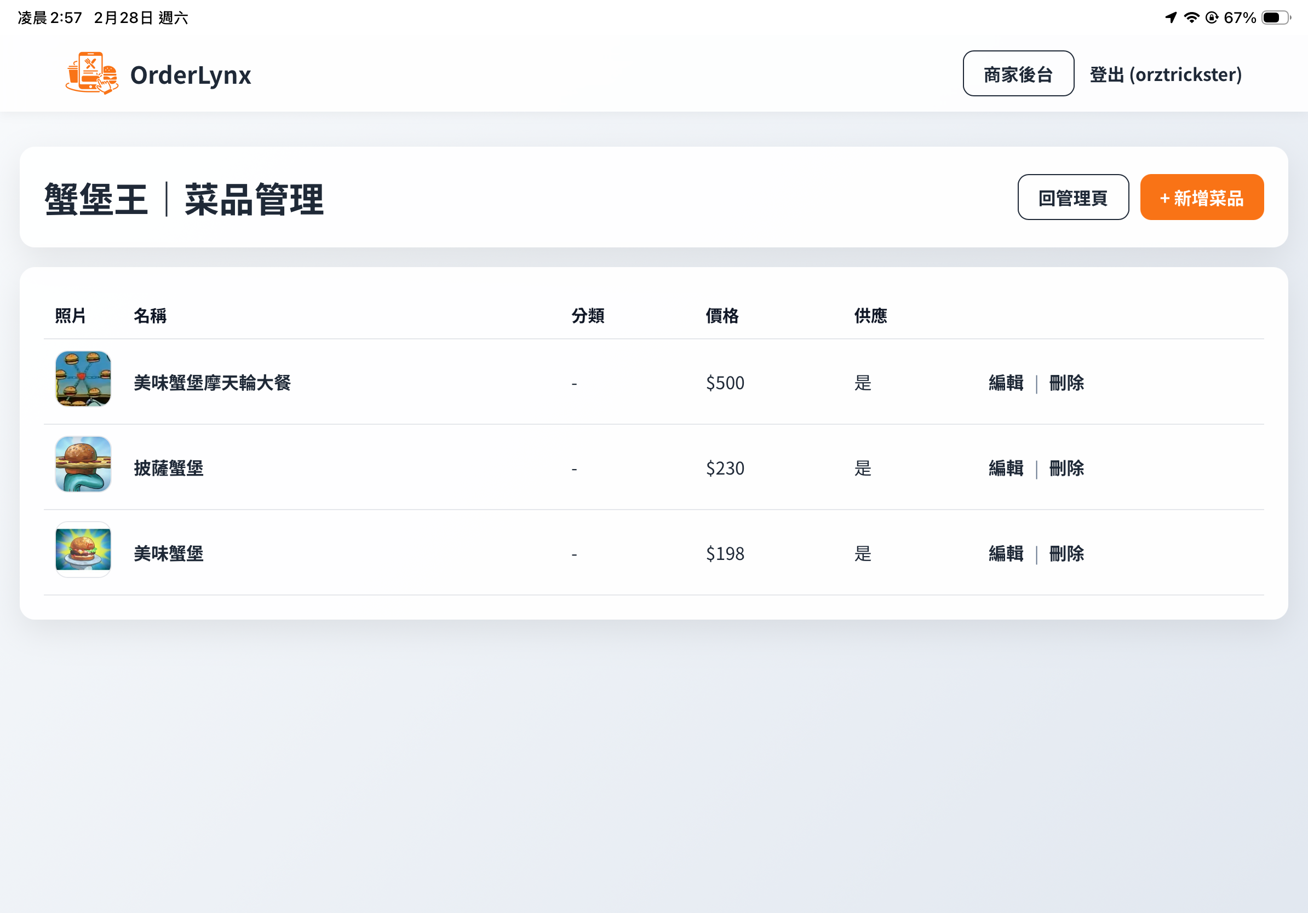Click the orange 新增菜品 button
This screenshot has height=913, width=1308.
point(1202,198)
